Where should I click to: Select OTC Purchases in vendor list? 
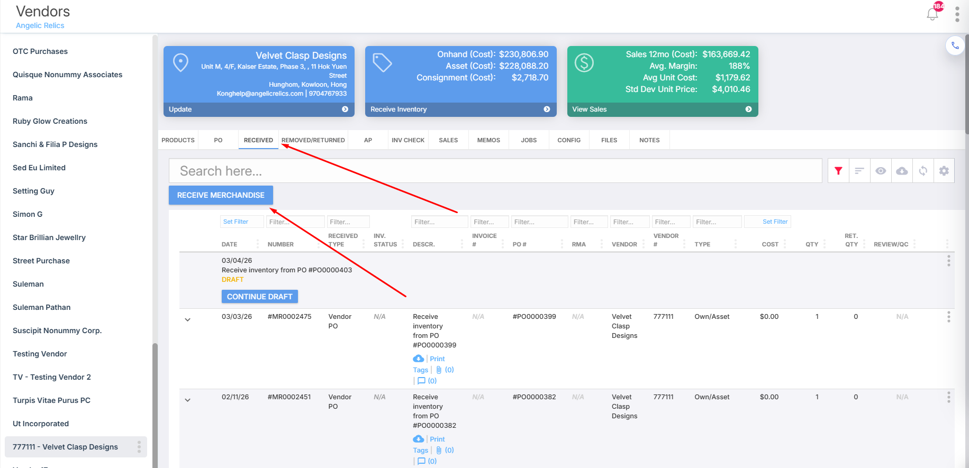point(40,51)
